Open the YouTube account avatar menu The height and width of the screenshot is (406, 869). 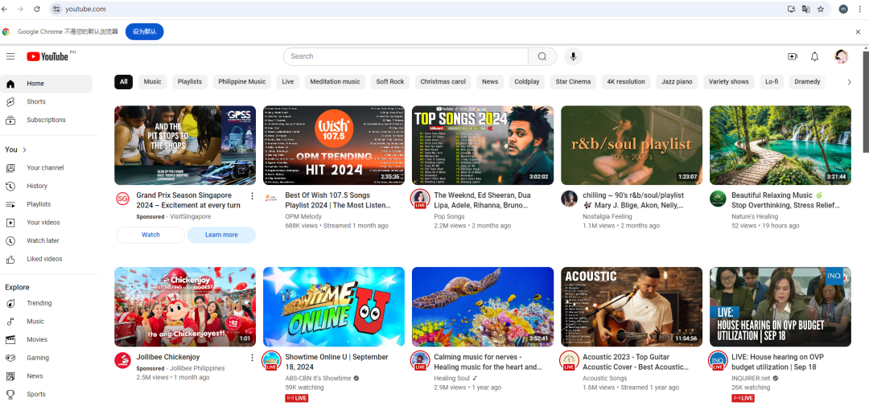842,56
